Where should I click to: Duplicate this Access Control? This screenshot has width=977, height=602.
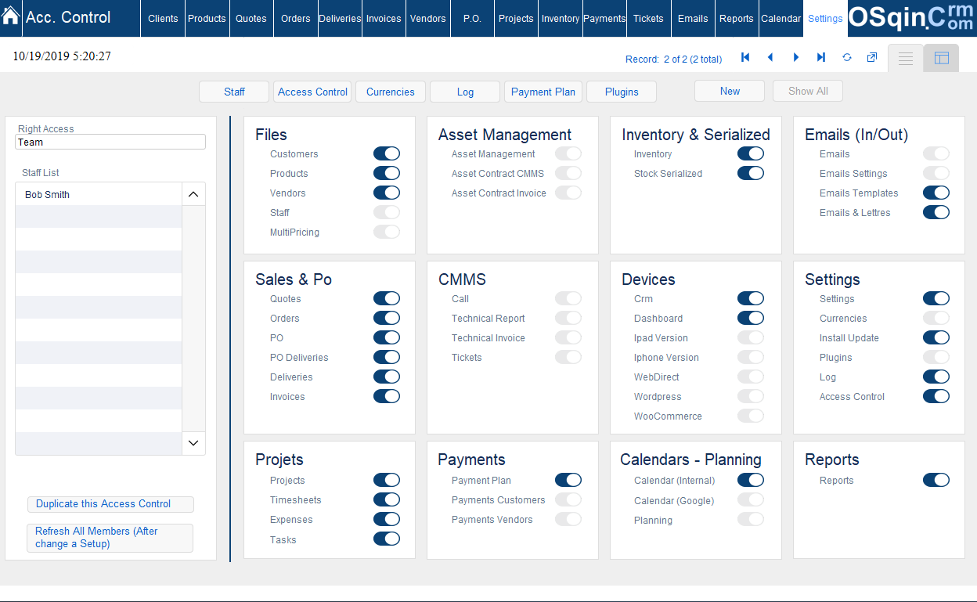[110, 504]
